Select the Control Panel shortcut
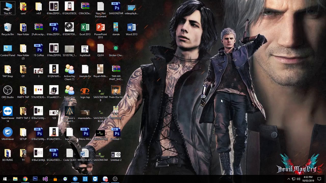 [x=8, y=50]
